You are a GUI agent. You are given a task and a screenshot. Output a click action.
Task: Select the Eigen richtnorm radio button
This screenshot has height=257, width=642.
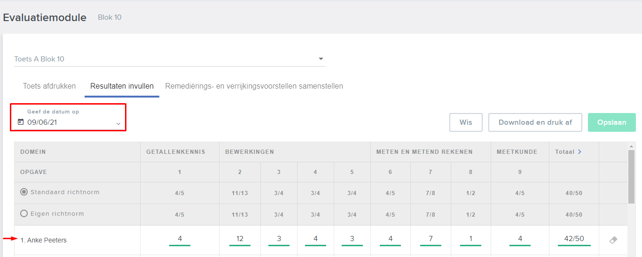click(x=24, y=213)
